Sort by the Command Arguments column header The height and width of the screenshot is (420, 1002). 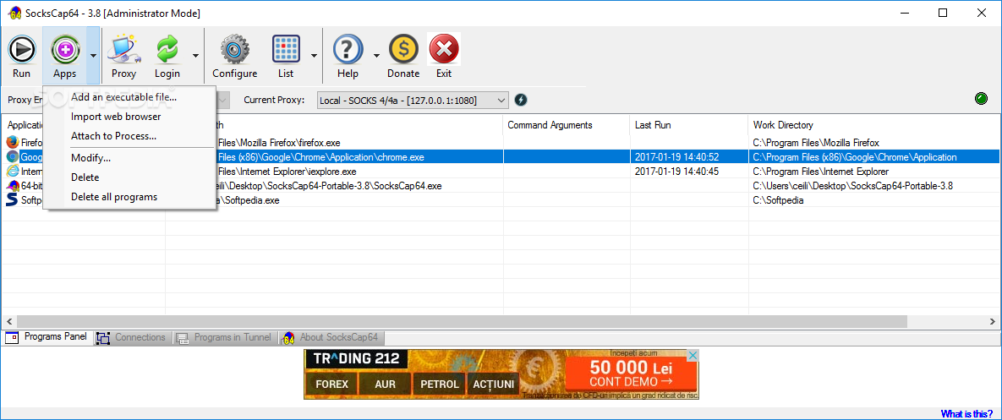click(x=567, y=125)
